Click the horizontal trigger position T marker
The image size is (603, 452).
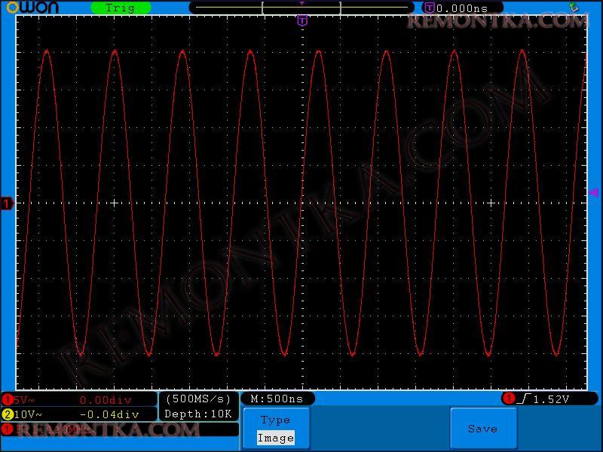(x=302, y=20)
